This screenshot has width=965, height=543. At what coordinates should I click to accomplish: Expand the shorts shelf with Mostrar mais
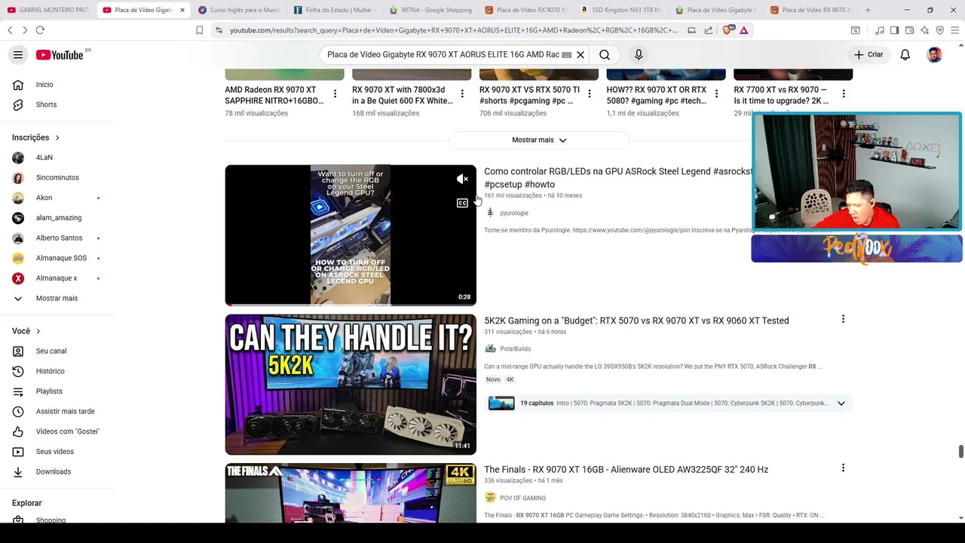(x=538, y=140)
